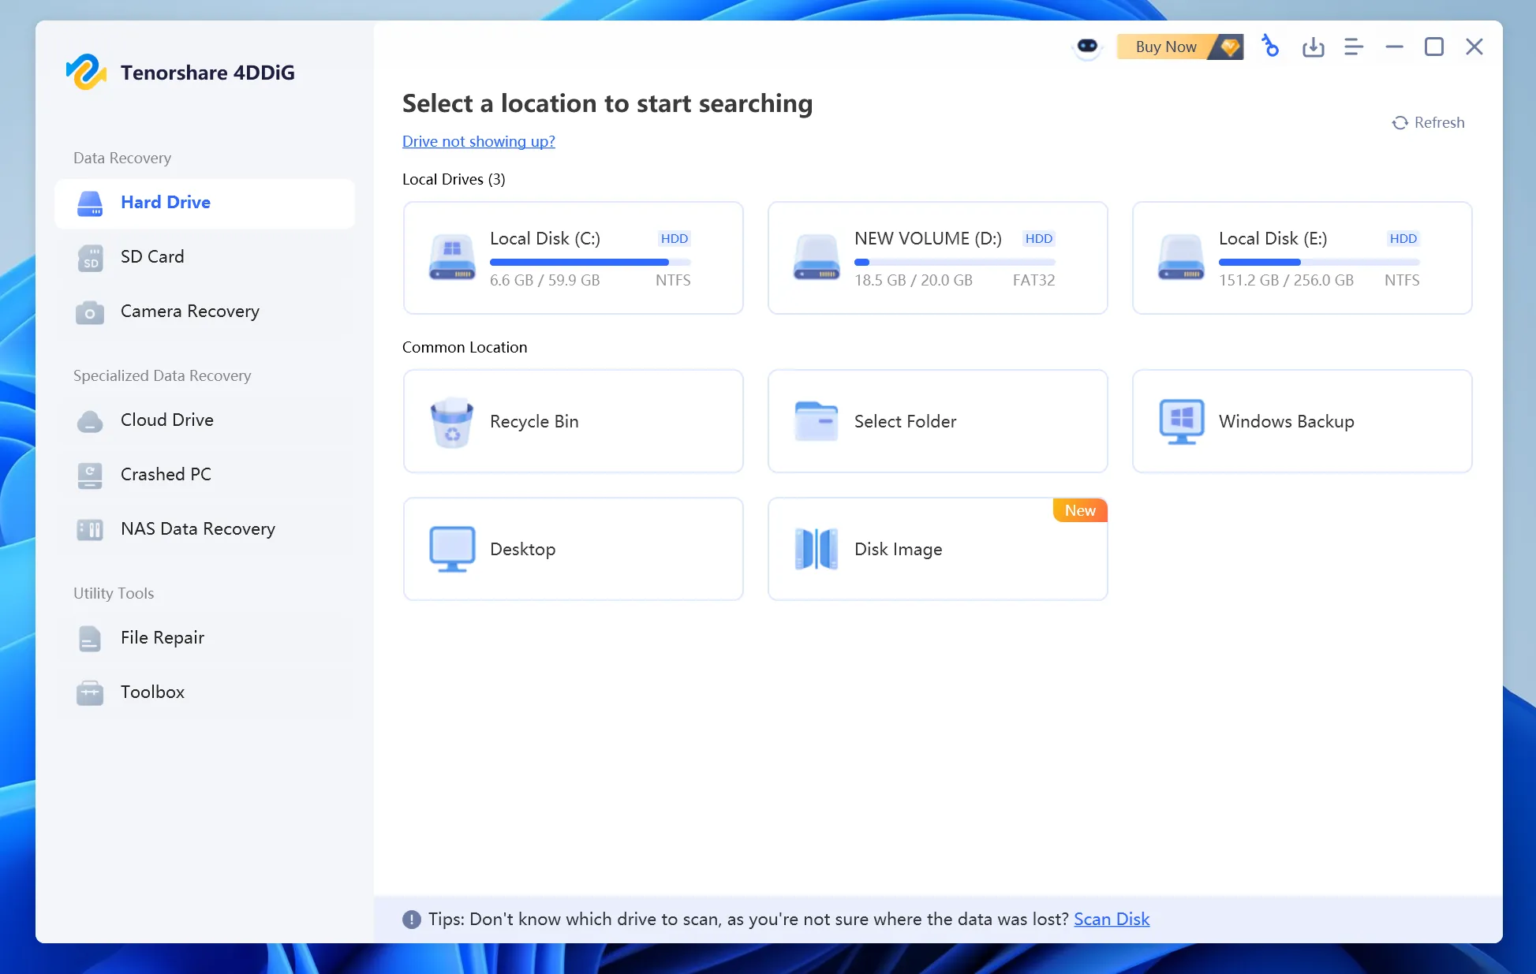Select the NEW VOLUME (D:) drive card
Screen dimensions: 1536x974
click(x=938, y=258)
